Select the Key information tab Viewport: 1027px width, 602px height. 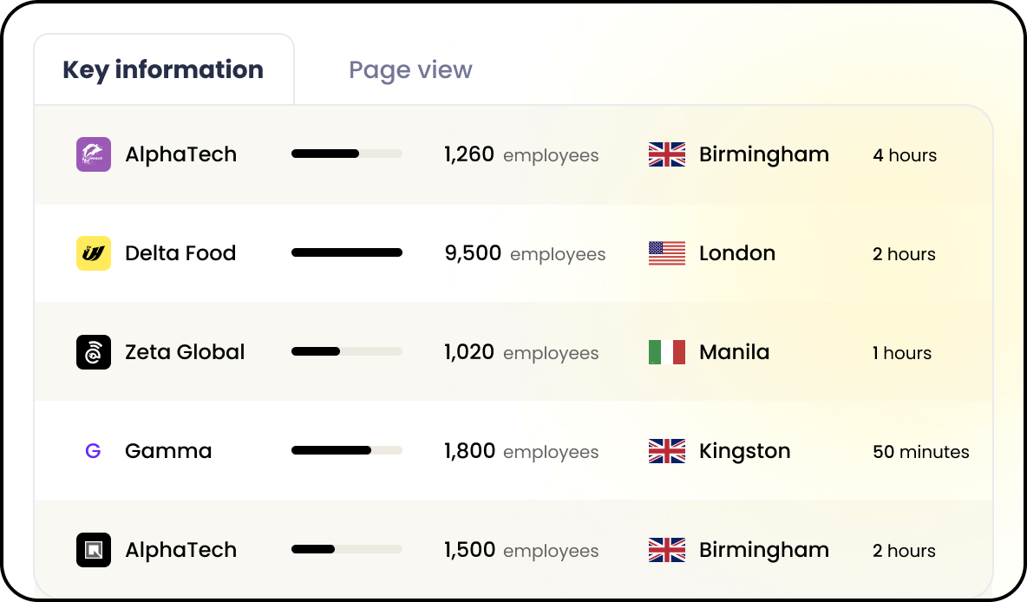click(164, 70)
